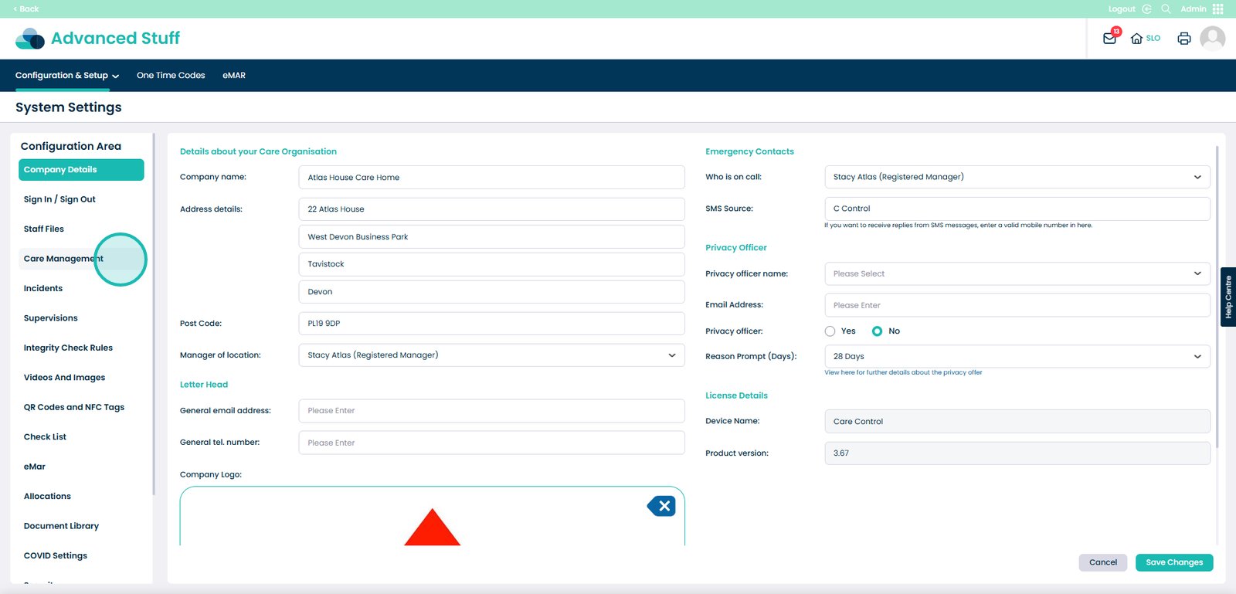Select No for Privacy officer
This screenshot has height=594, width=1236.
877,331
